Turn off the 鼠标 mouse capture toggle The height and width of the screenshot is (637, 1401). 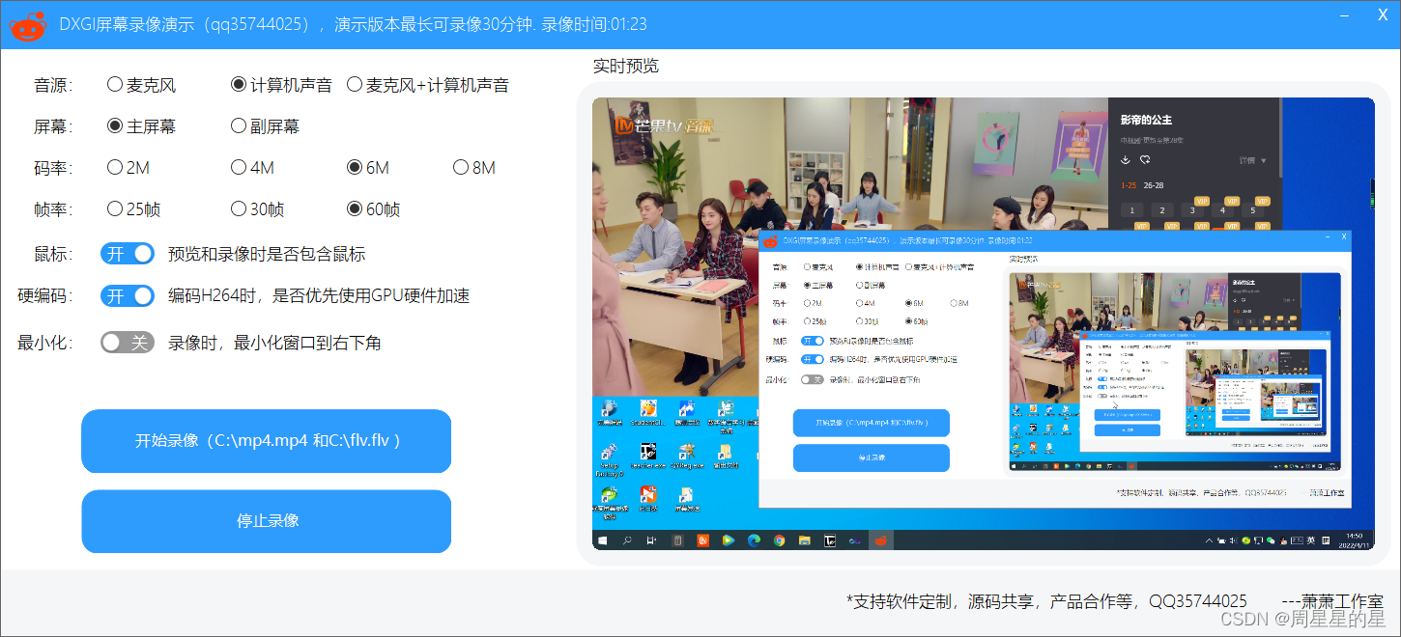(x=127, y=253)
